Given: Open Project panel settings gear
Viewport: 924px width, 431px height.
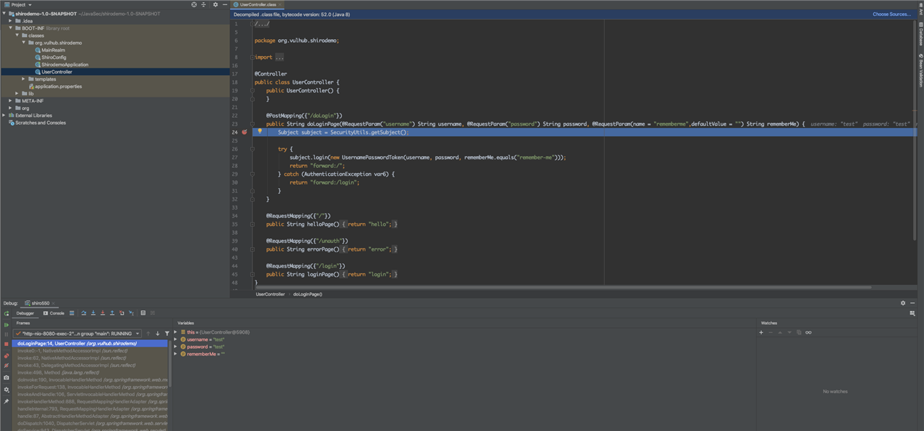Looking at the screenshot, I should pyautogui.click(x=215, y=4).
